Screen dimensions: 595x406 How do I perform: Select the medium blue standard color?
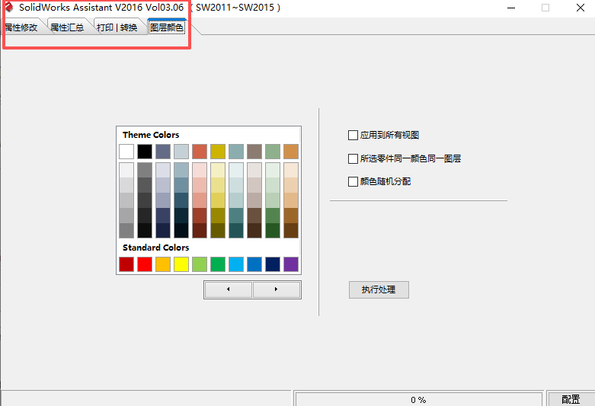[x=254, y=264]
